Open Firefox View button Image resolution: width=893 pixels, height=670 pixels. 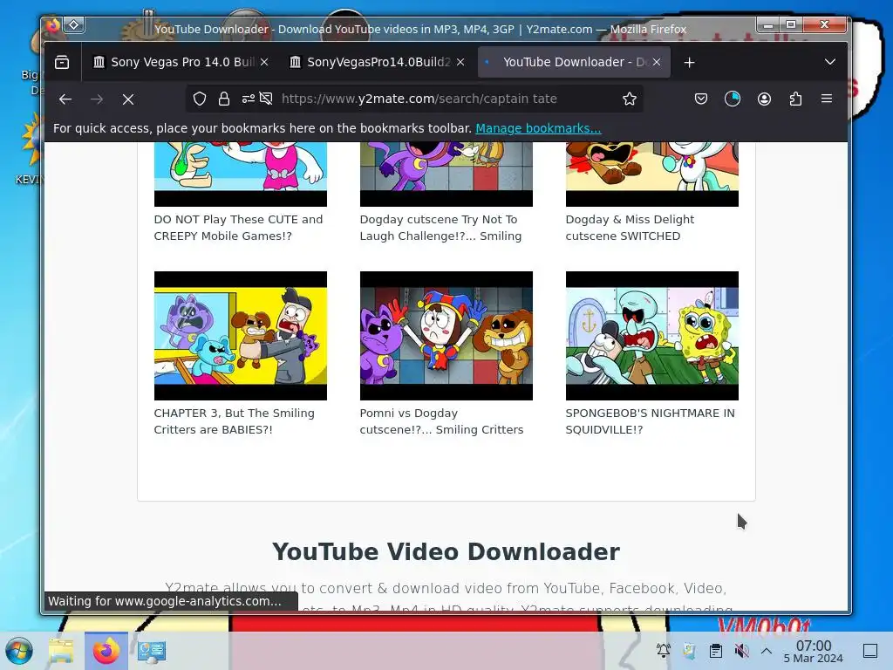[62, 62]
